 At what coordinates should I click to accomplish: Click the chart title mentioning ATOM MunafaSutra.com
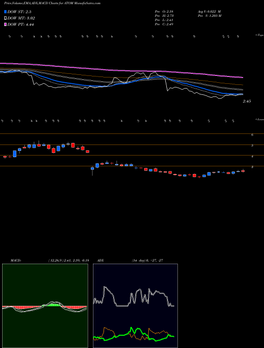[x=52, y=3]
